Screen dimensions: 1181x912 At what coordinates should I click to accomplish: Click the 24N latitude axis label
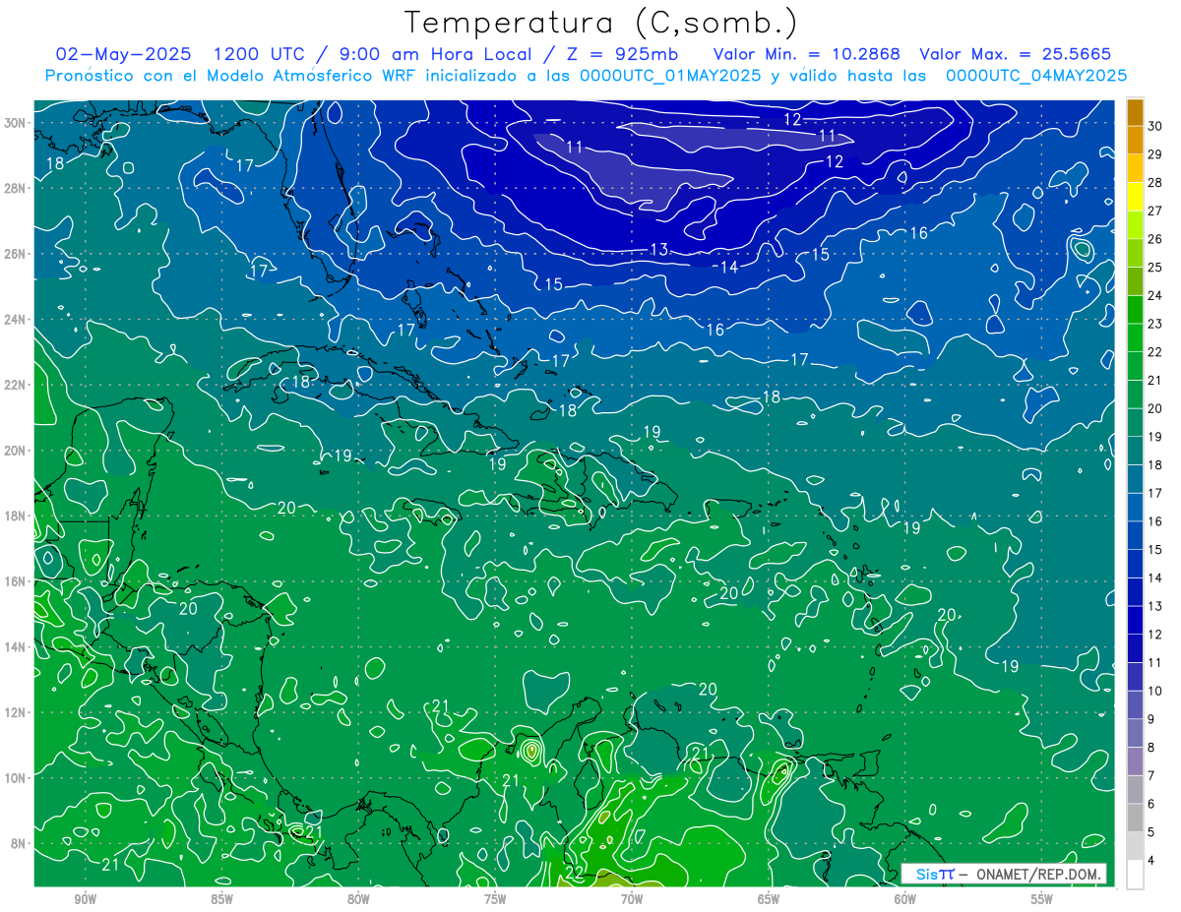(x=15, y=319)
